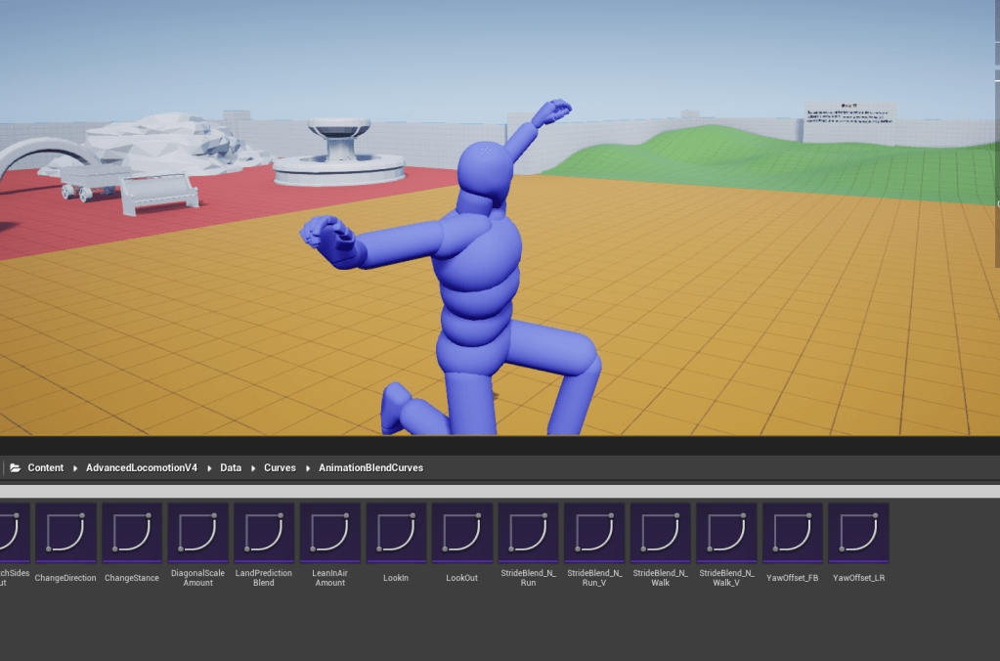Expand the arrow after Content in breadcrumb
The width and height of the screenshot is (1000, 661).
click(75, 468)
